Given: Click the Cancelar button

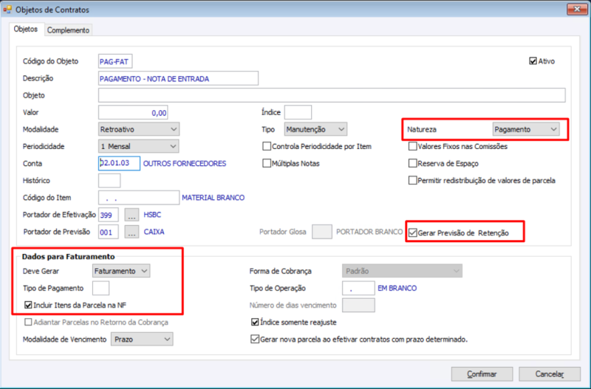Looking at the screenshot, I should pyautogui.click(x=550, y=374).
